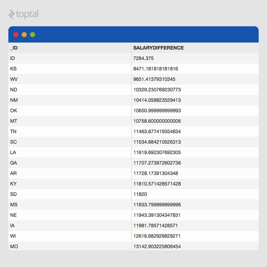Click the orange minimize window dot
The height and width of the screenshot is (267, 267).
[24, 35]
